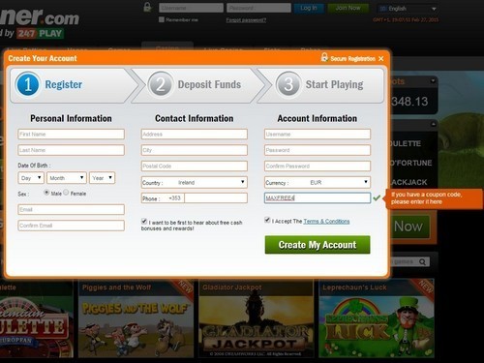
Task: Open the Day of birth dropdown
Action: pos(31,178)
